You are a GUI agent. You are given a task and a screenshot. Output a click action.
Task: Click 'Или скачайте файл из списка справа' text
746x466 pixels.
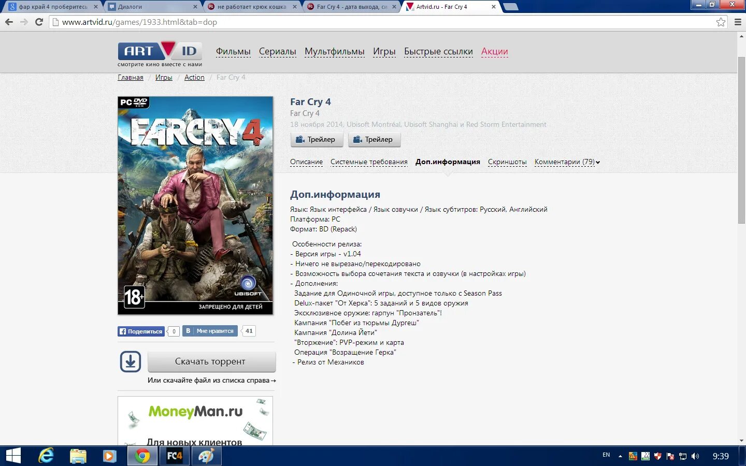(212, 380)
